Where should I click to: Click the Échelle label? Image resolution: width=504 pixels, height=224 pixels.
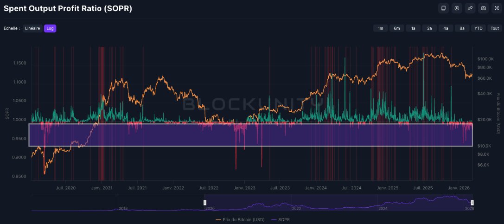[12, 28]
